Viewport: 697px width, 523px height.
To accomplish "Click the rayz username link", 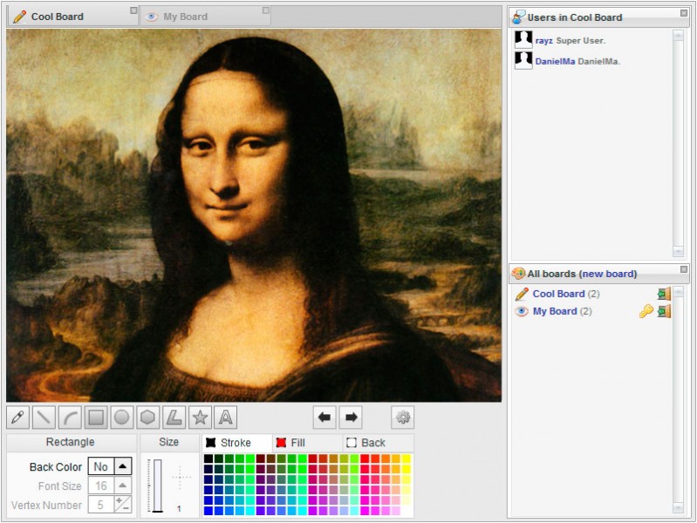I will point(543,40).
